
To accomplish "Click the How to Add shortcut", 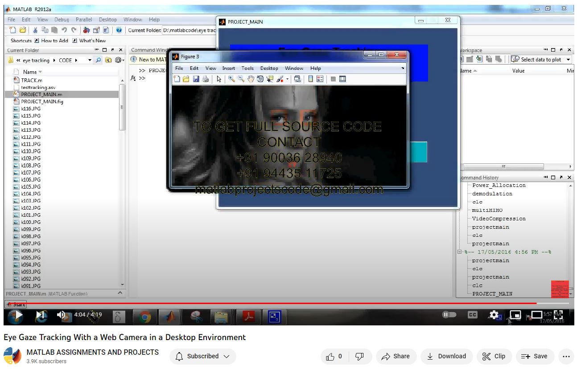I will 51,41.
